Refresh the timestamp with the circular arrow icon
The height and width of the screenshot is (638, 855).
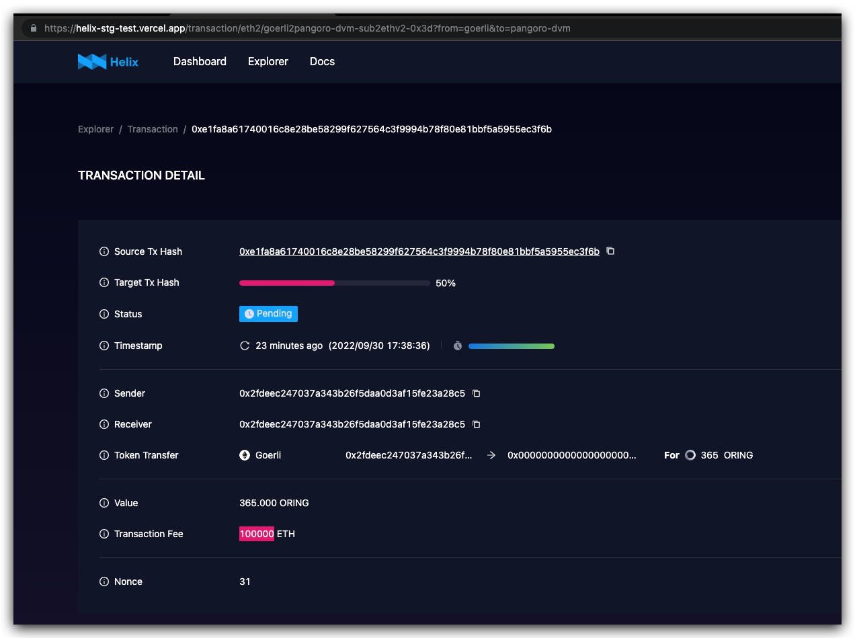(245, 345)
